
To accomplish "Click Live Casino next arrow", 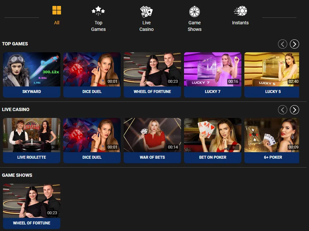I will (294, 109).
